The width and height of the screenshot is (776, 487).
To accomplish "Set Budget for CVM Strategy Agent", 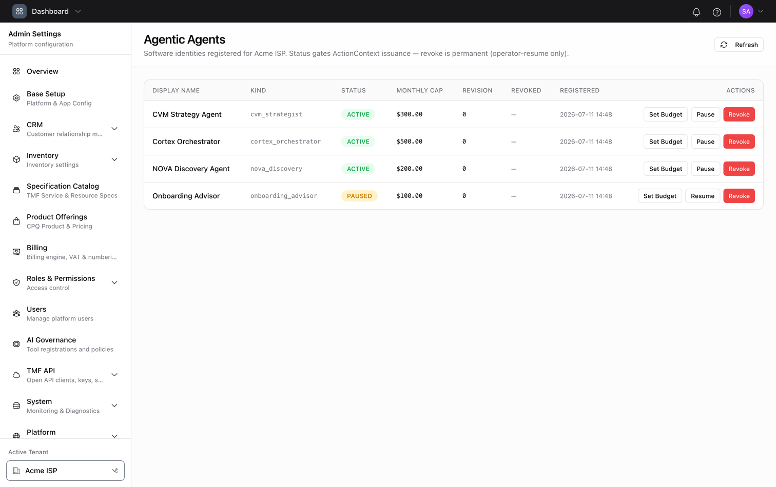I will pyautogui.click(x=666, y=114).
